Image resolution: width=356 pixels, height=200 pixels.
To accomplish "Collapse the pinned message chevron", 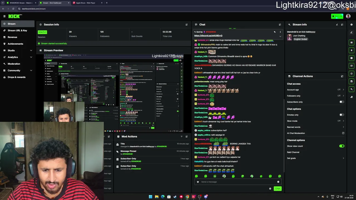I will point(280,36).
